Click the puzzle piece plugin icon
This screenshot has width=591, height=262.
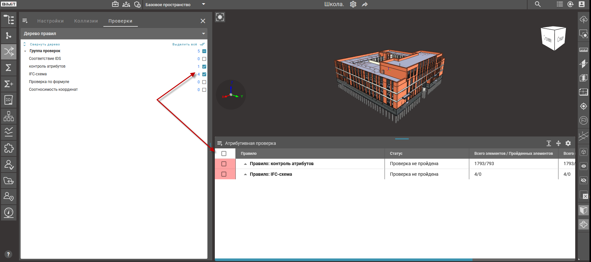point(9,148)
